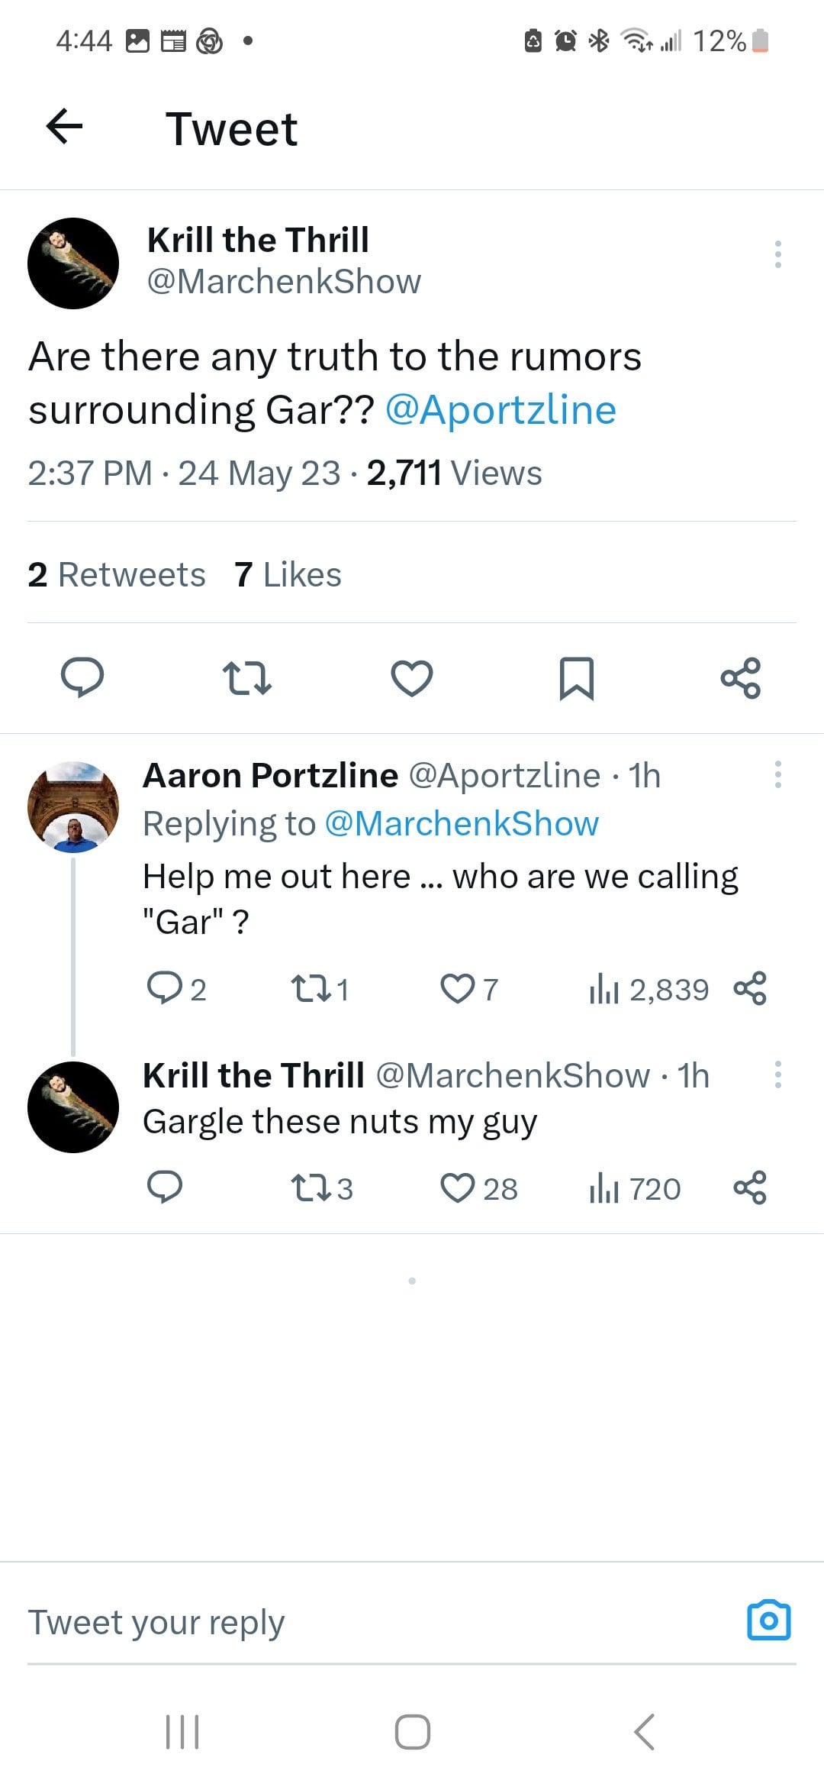View the 2 Retweets list

117,574
